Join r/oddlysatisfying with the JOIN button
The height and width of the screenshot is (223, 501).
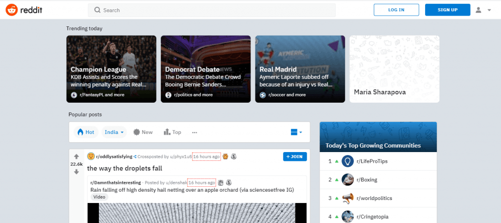[x=295, y=156]
